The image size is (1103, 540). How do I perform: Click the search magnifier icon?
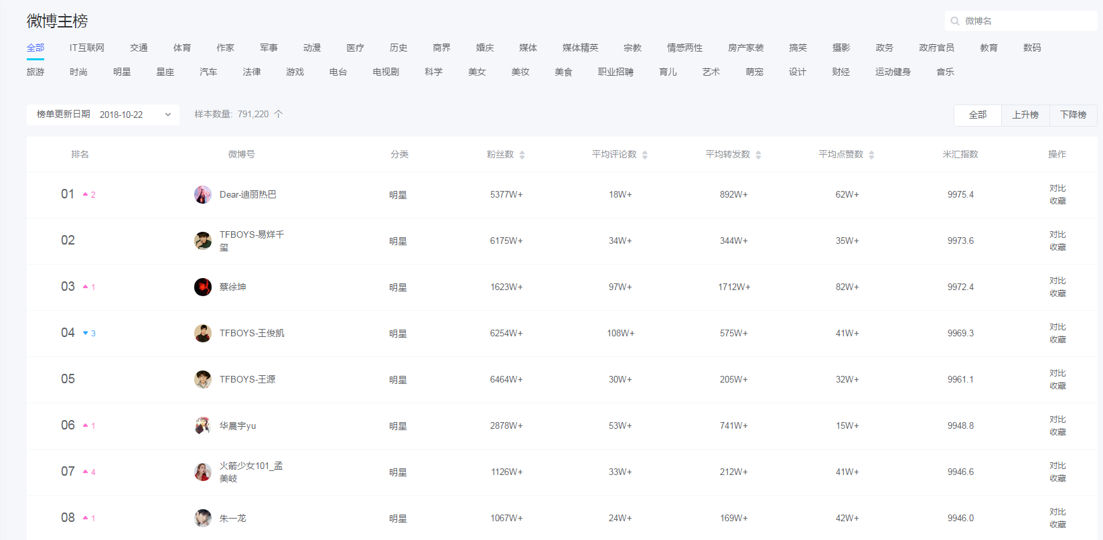click(955, 21)
